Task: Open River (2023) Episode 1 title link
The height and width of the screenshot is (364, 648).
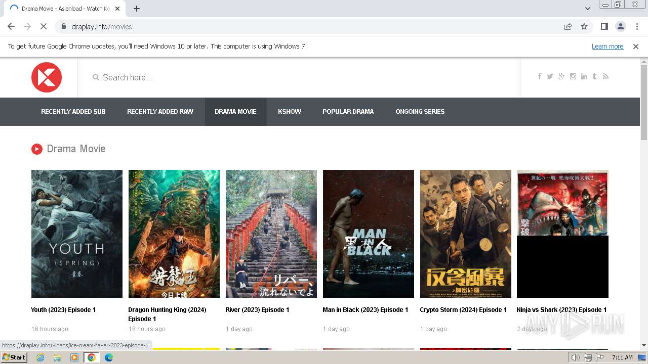Action: pyautogui.click(x=257, y=310)
